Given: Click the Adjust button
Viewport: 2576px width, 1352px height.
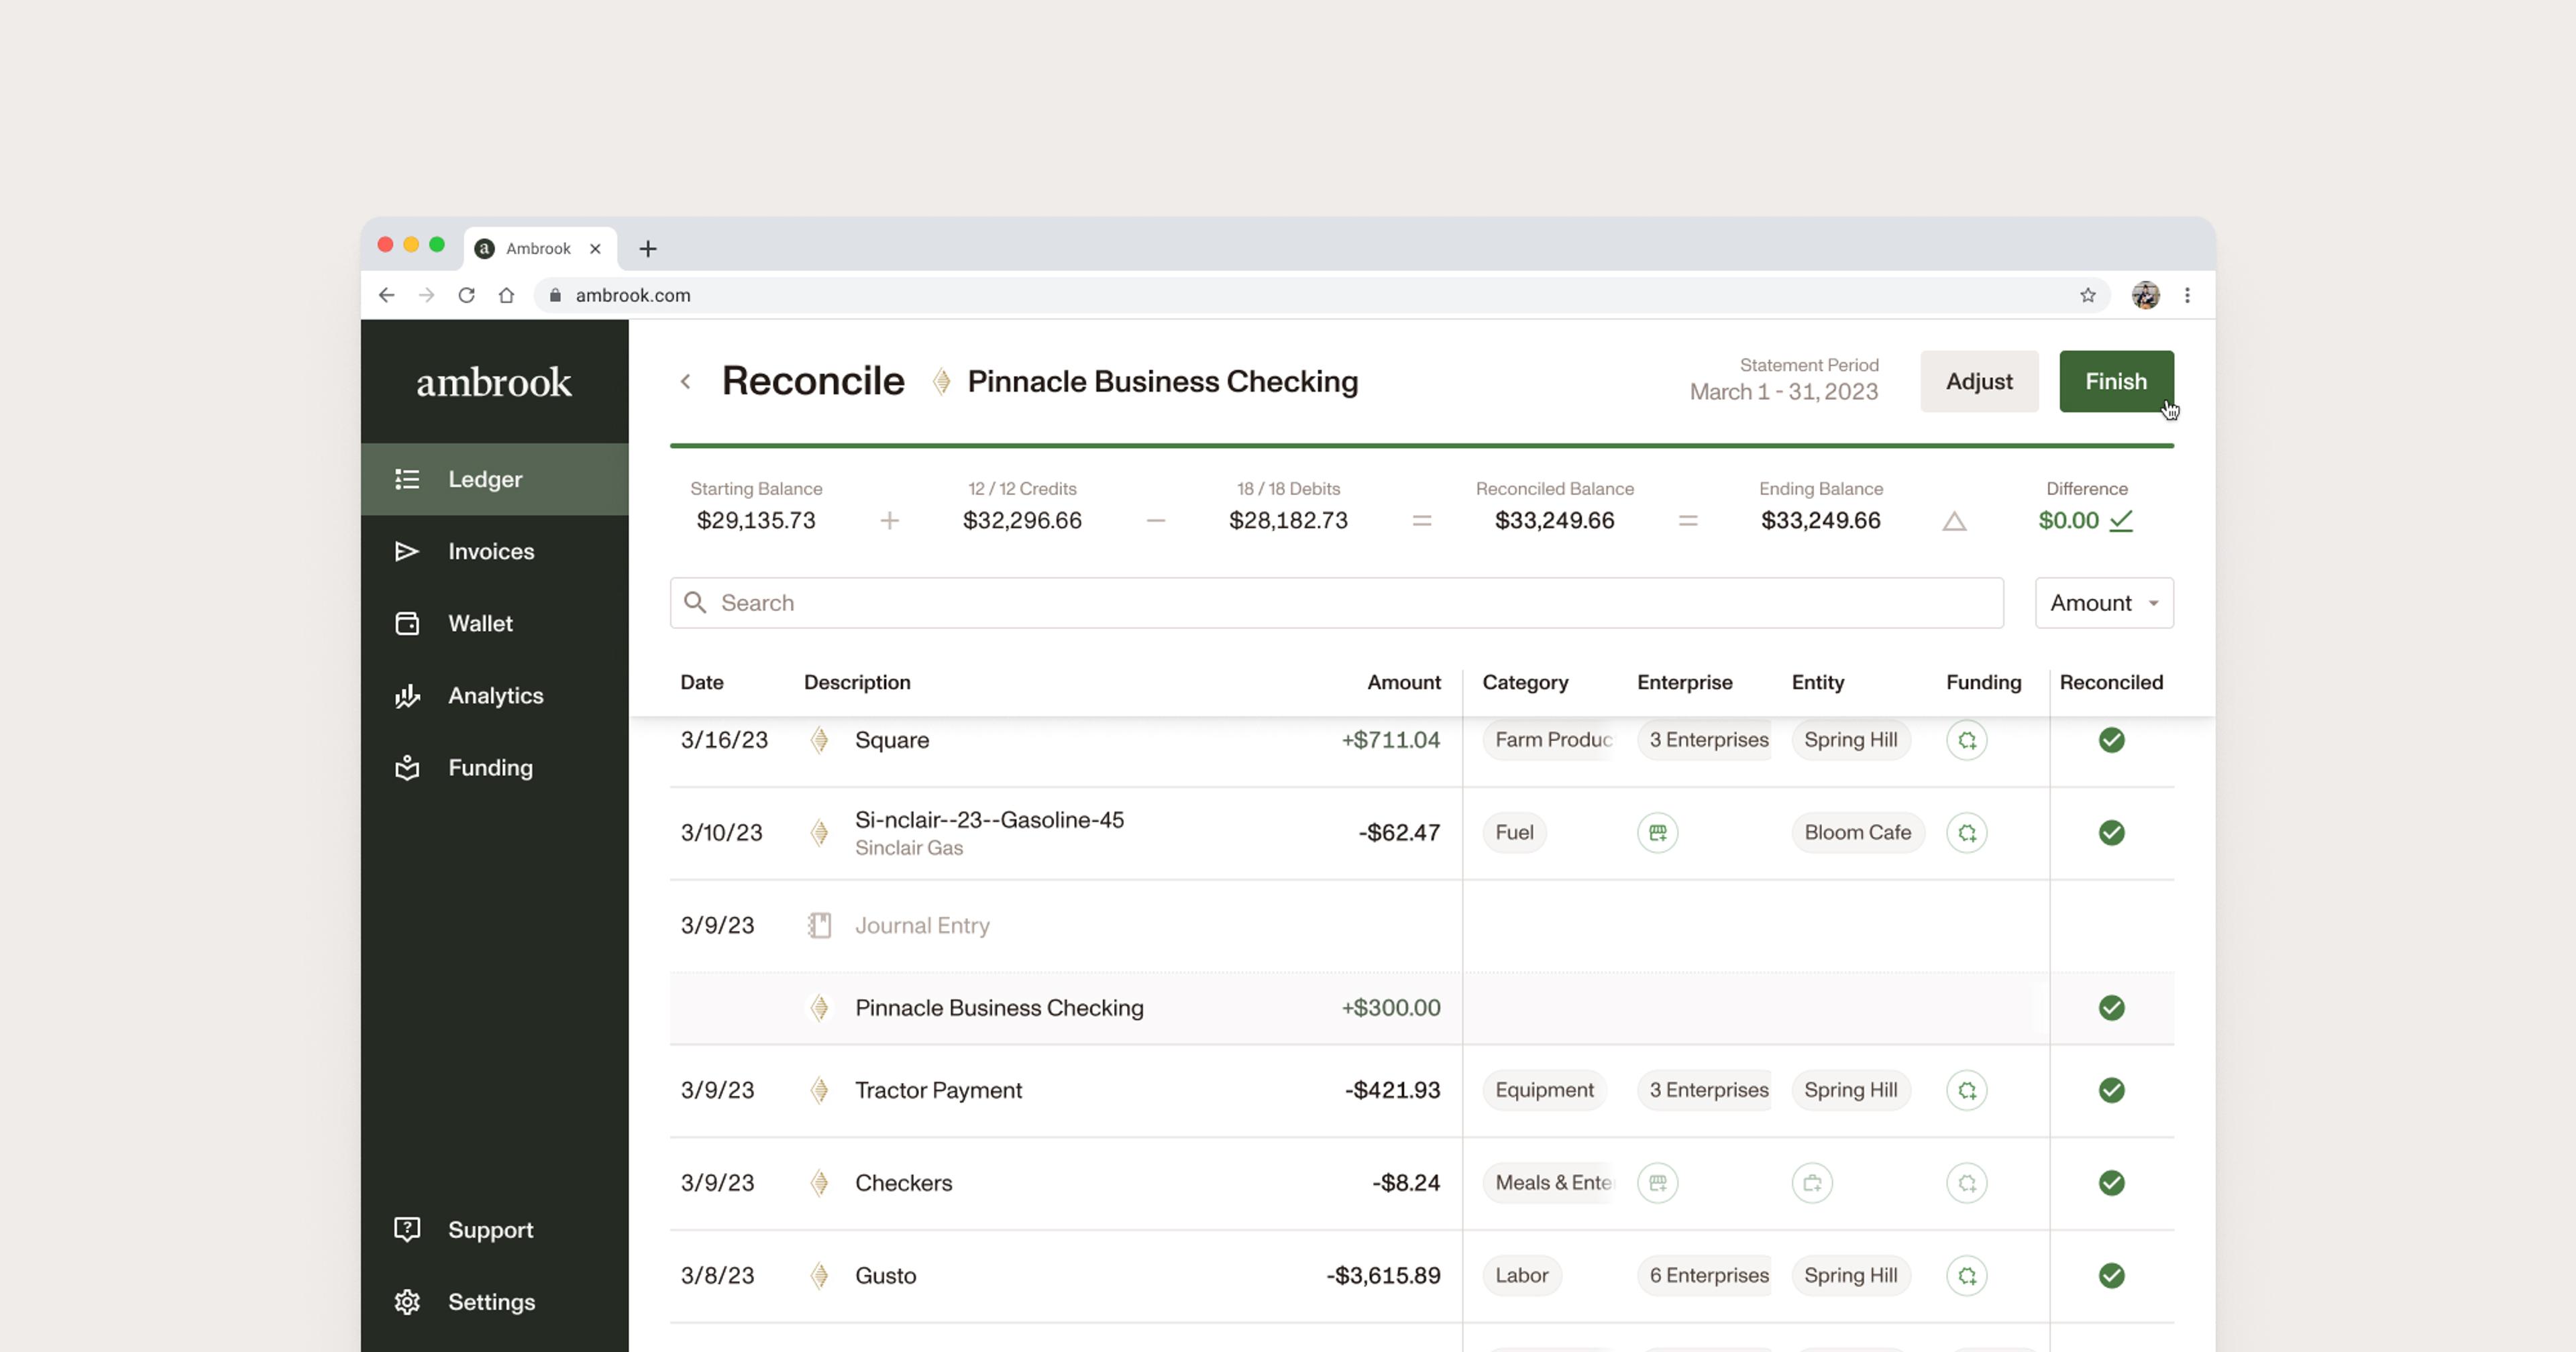Looking at the screenshot, I should click(1978, 381).
